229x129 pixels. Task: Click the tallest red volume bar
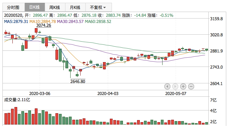tap(16, 116)
